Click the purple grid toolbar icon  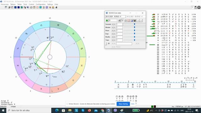[x=47, y=7]
